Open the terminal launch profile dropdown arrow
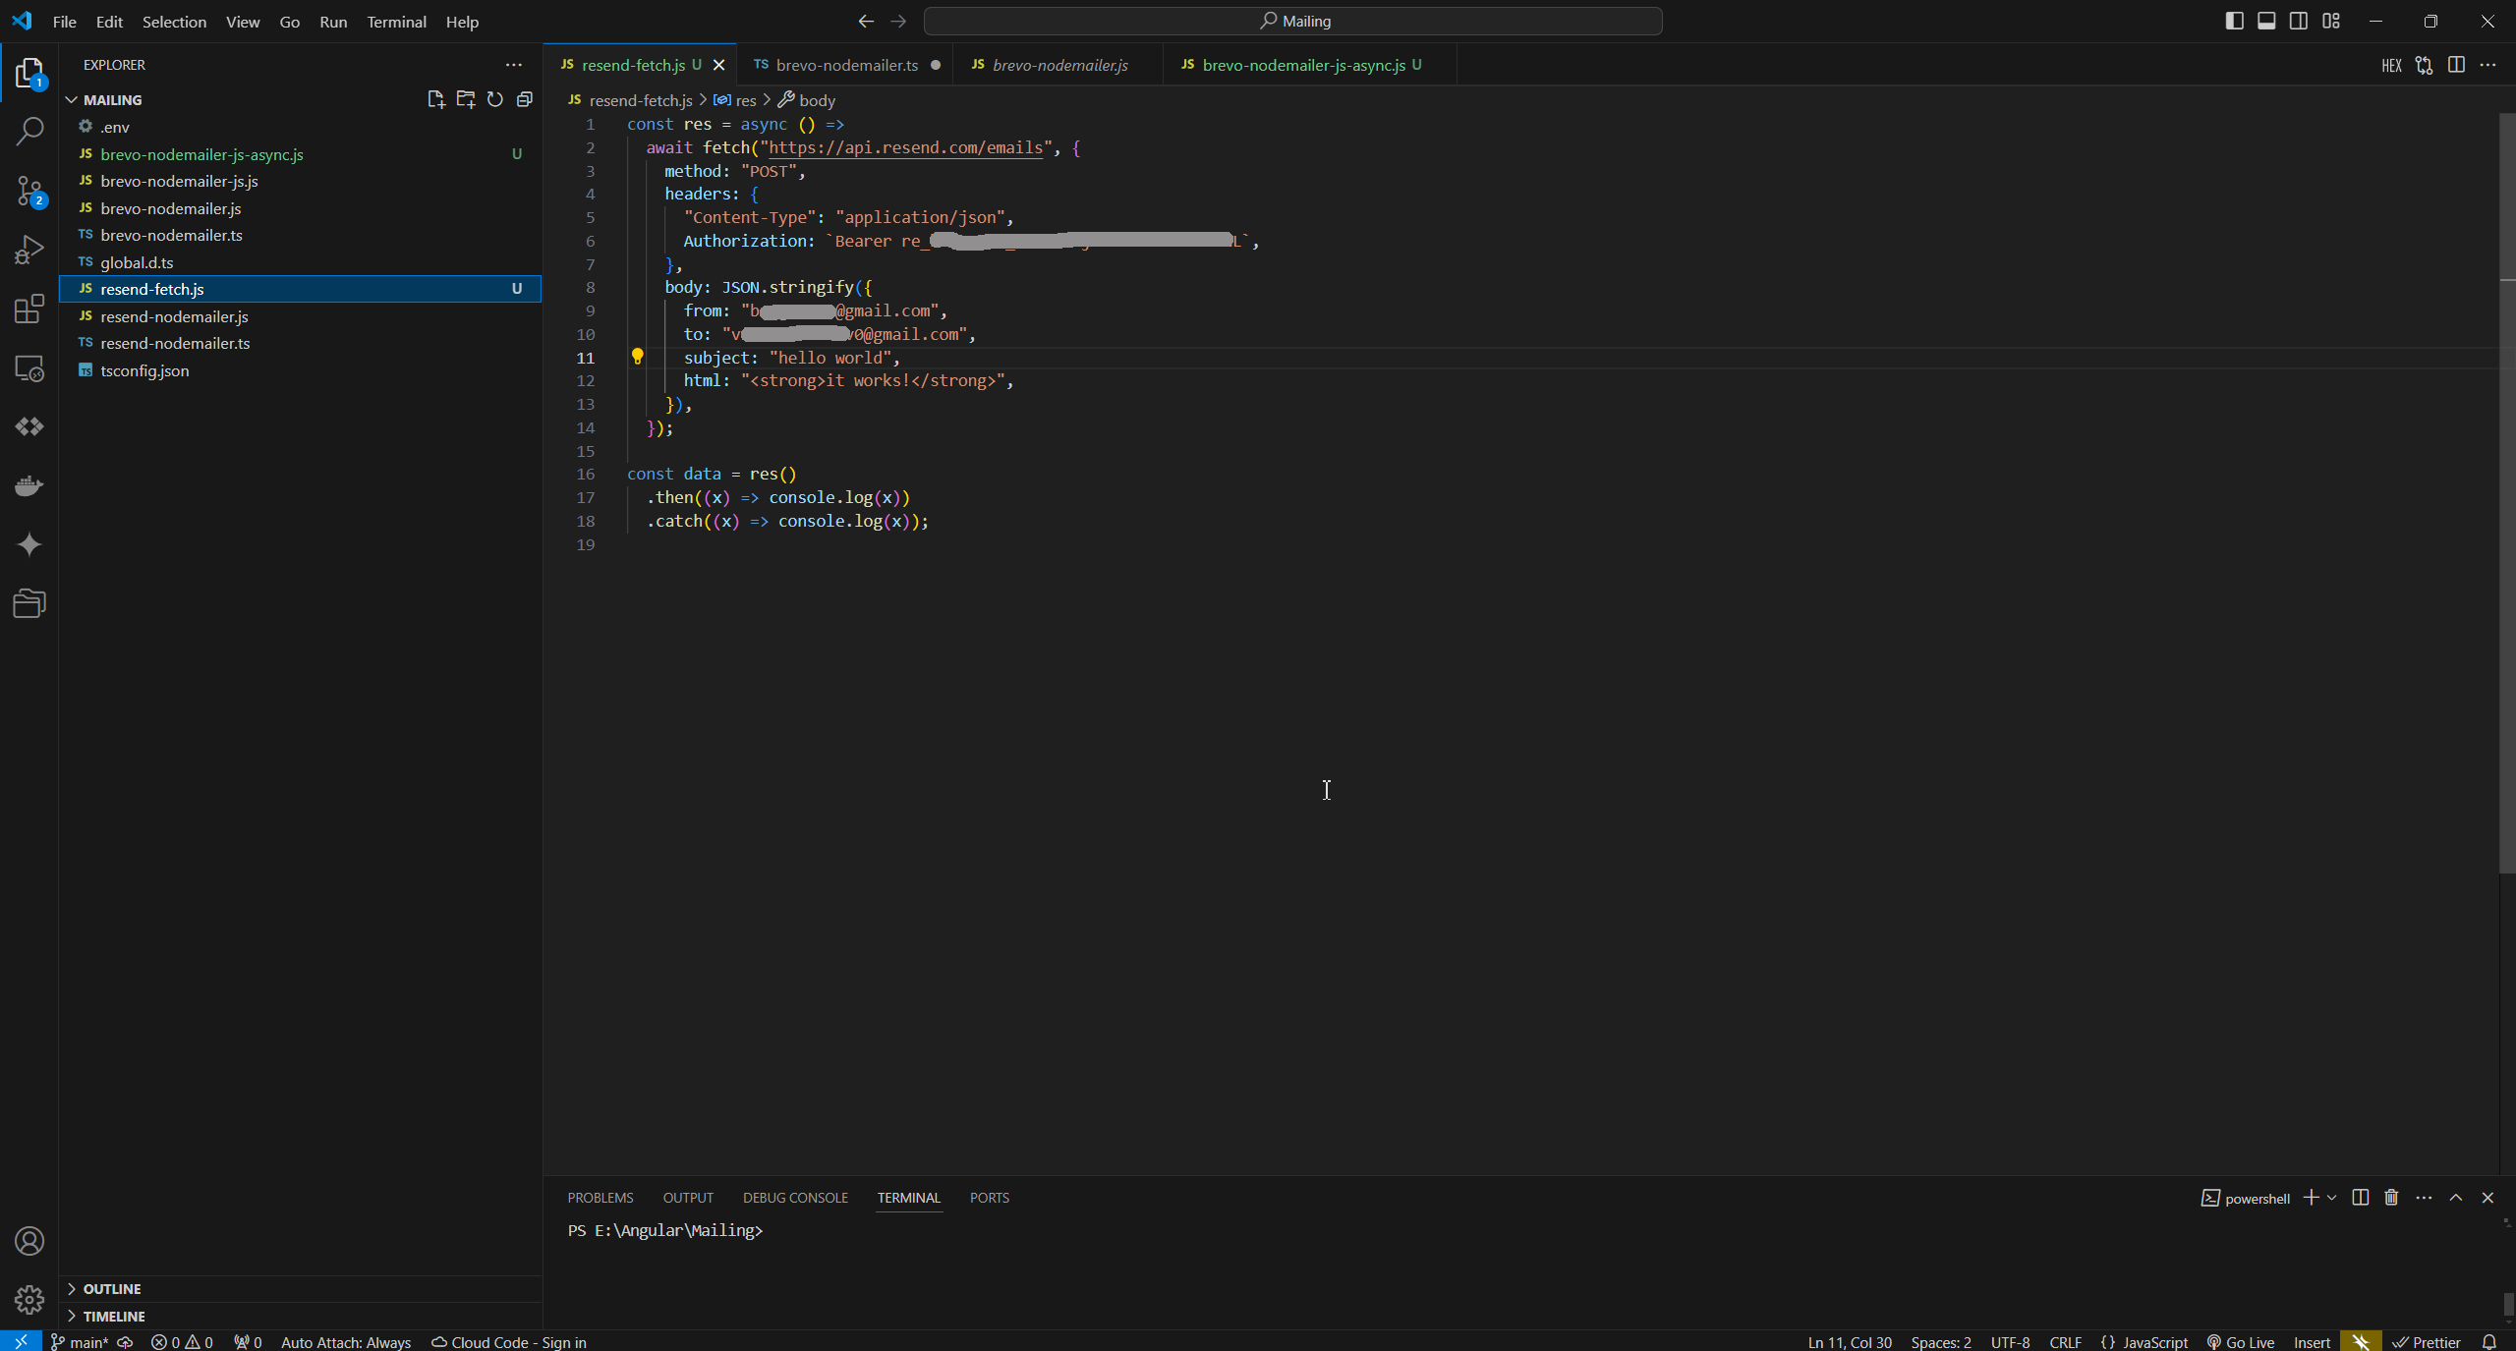Screen dimensions: 2516x1351 (2331, 1198)
